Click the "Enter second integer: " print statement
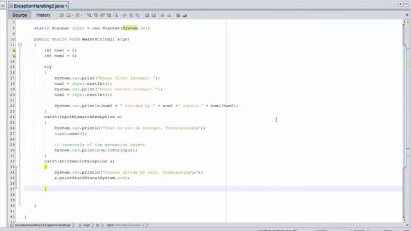The width and height of the screenshot is (411, 231). [109, 89]
